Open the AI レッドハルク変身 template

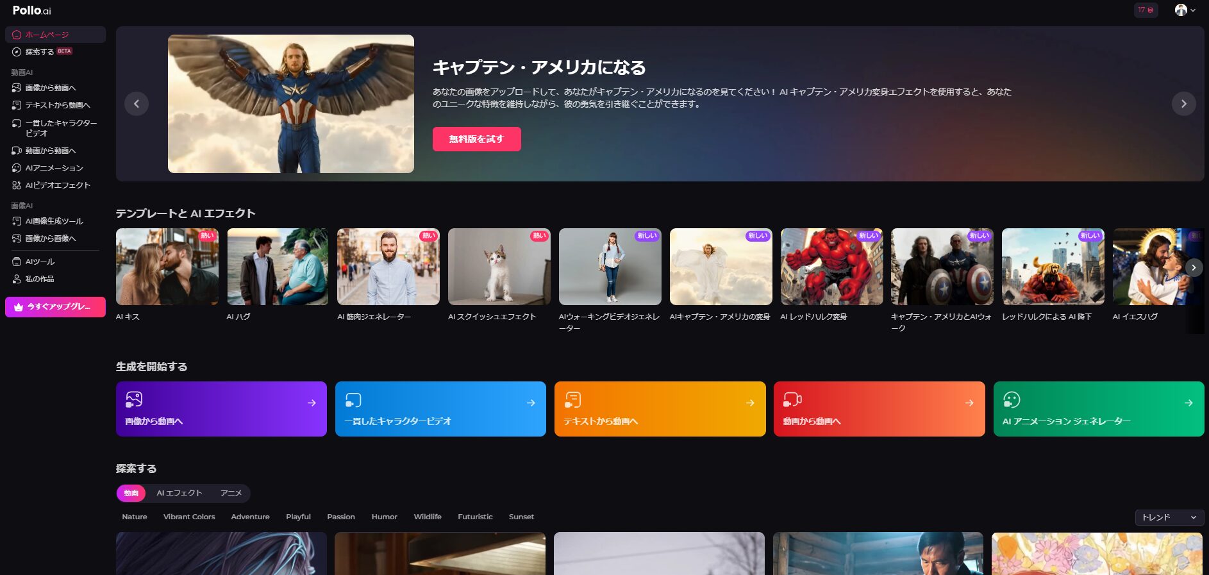(x=832, y=267)
